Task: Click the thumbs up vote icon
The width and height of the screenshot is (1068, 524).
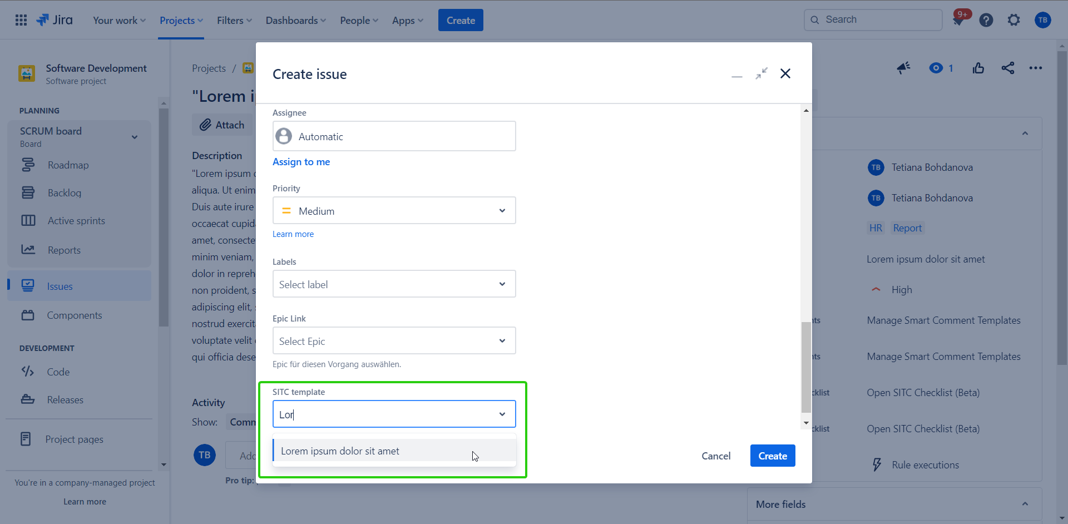Action: click(978, 68)
